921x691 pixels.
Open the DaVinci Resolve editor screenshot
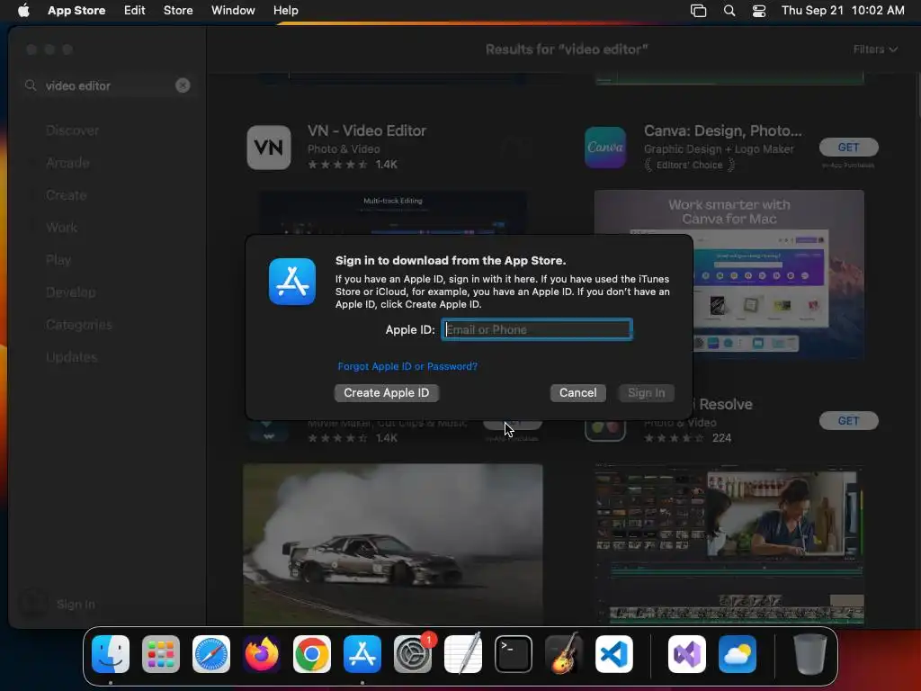(729, 543)
